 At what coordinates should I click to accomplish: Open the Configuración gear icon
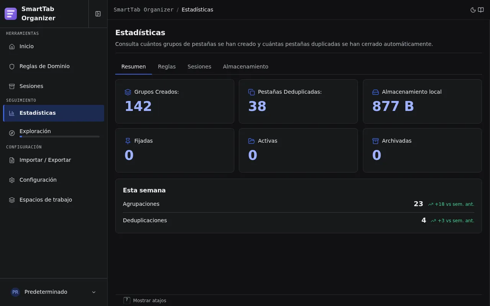coord(12,180)
